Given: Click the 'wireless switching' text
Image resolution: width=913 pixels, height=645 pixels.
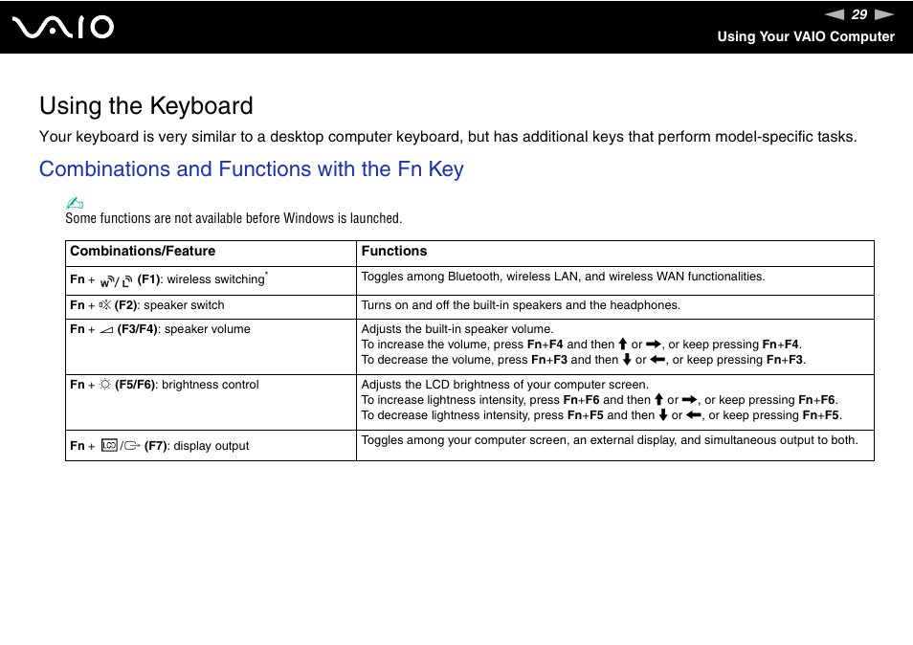Looking at the screenshot, I should coord(215,279).
